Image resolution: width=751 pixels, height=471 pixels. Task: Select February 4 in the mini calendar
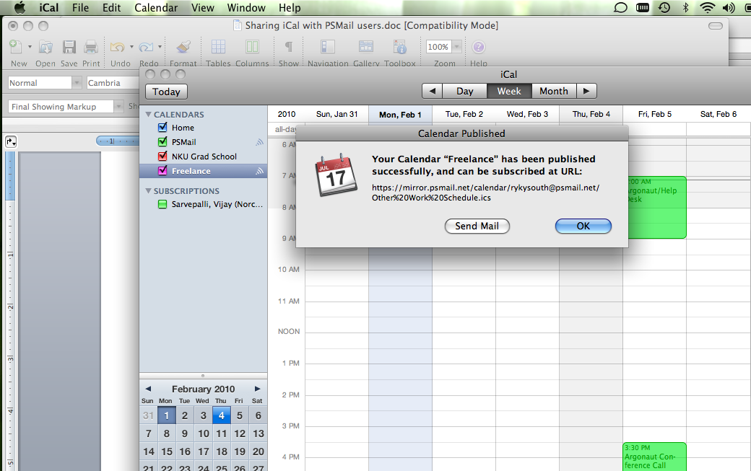(221, 415)
